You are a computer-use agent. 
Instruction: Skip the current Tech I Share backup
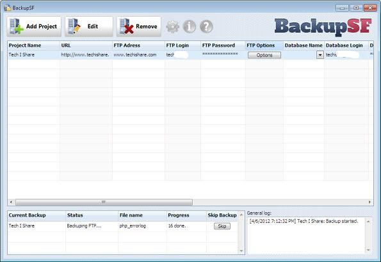tap(222, 226)
